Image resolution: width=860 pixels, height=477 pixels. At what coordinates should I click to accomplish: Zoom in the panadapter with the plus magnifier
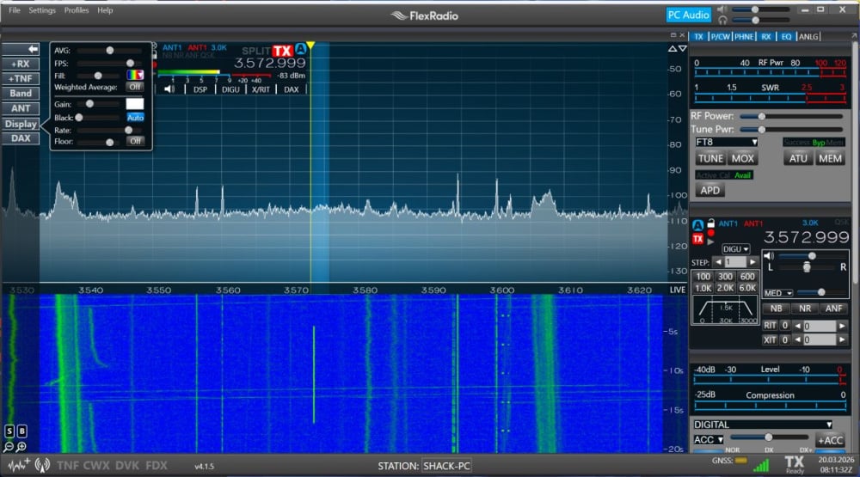21,448
